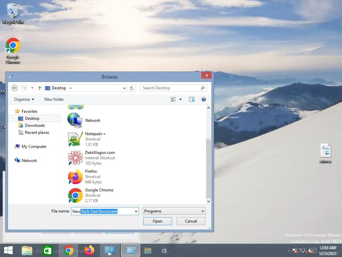Open the Control Panel taskbar icon
342x257 pixels.
[110, 250]
